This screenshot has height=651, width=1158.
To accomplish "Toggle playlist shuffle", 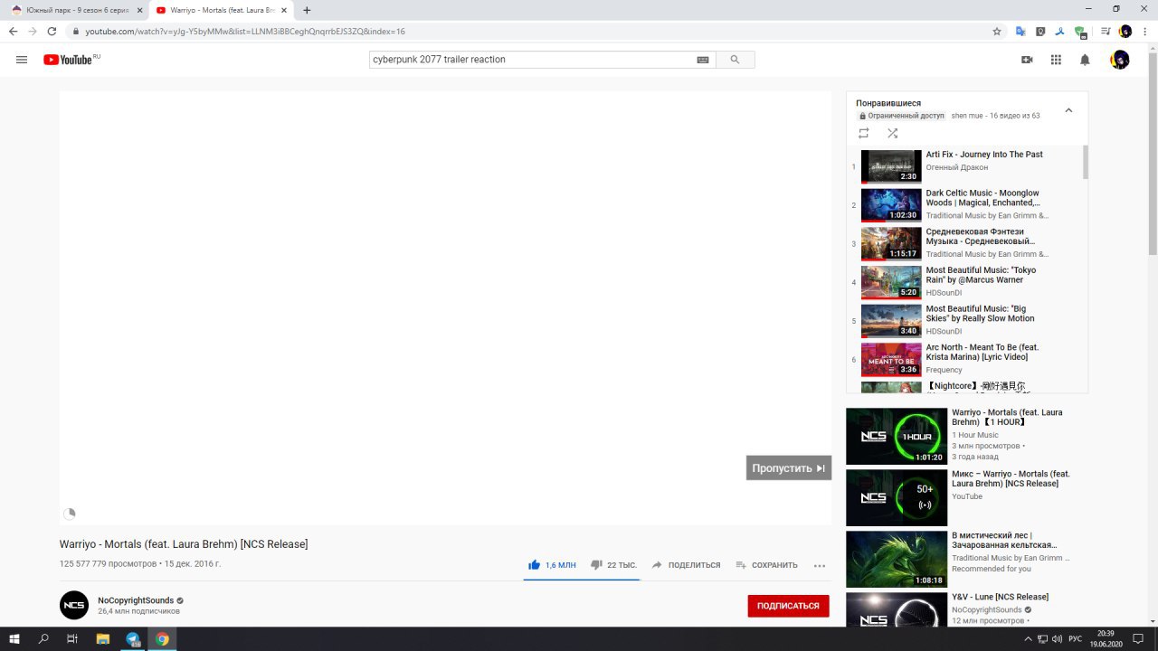I will click(892, 133).
